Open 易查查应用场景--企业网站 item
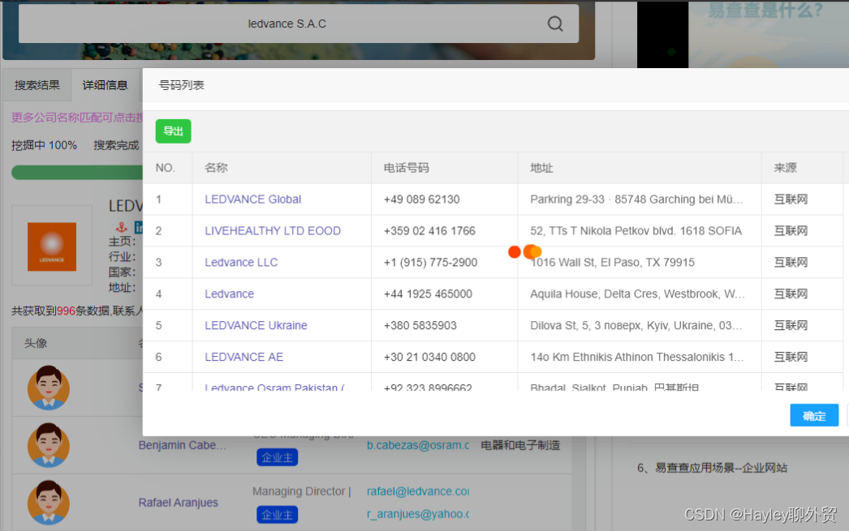This screenshot has width=849, height=531. (x=712, y=468)
